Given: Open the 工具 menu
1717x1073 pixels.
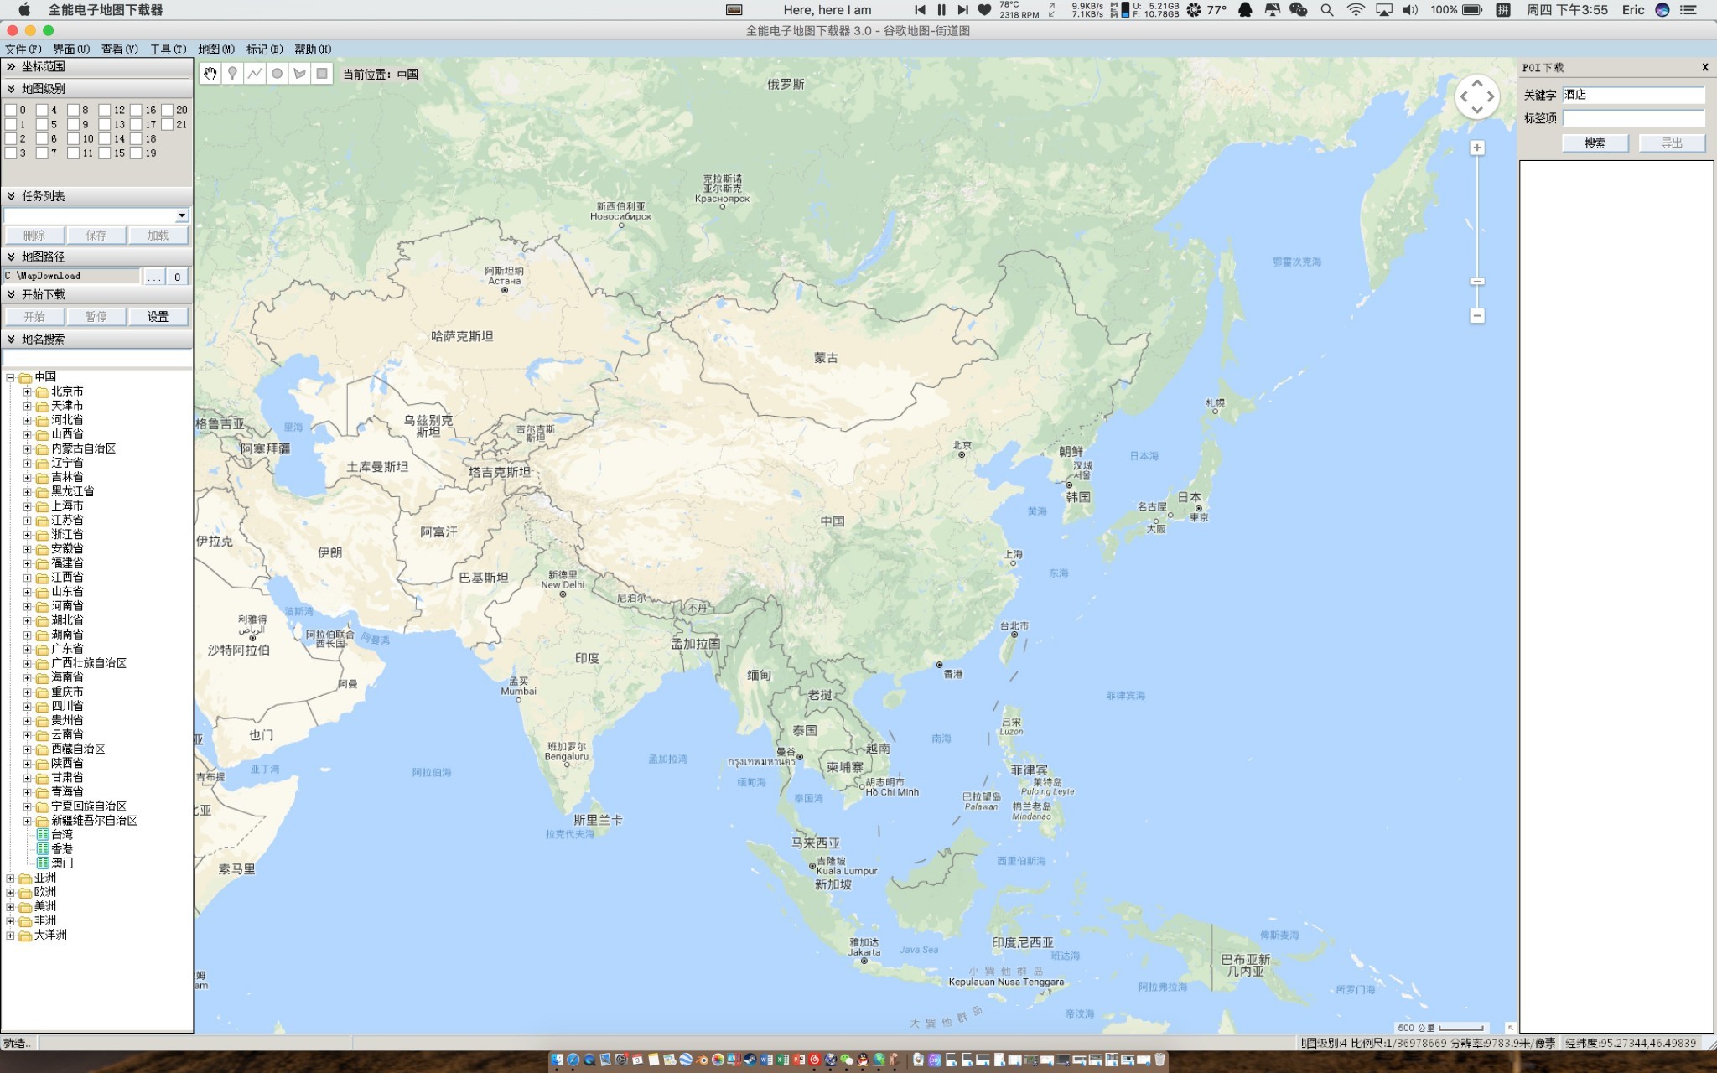Looking at the screenshot, I should coord(168,49).
